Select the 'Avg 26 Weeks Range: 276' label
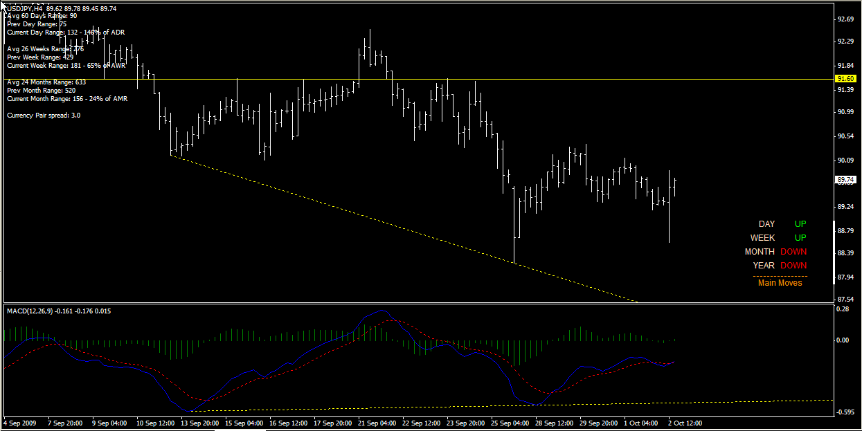This screenshot has height=431, width=862. coord(45,49)
